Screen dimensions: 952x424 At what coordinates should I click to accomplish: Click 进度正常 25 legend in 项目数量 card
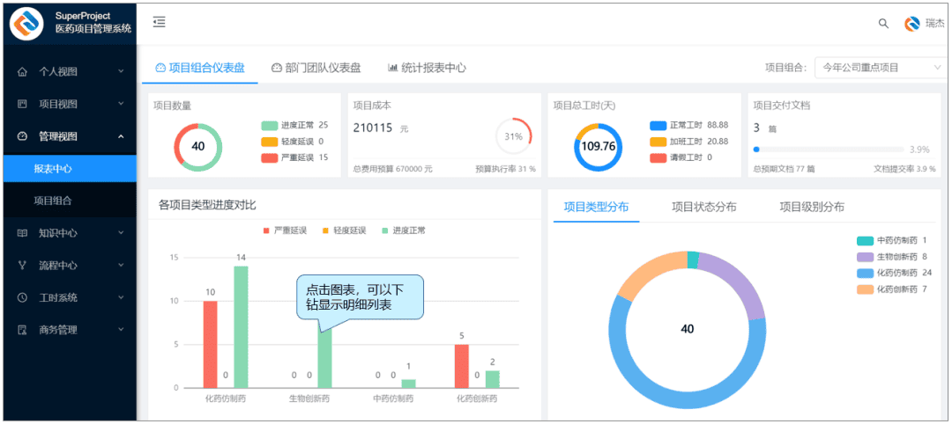(294, 126)
